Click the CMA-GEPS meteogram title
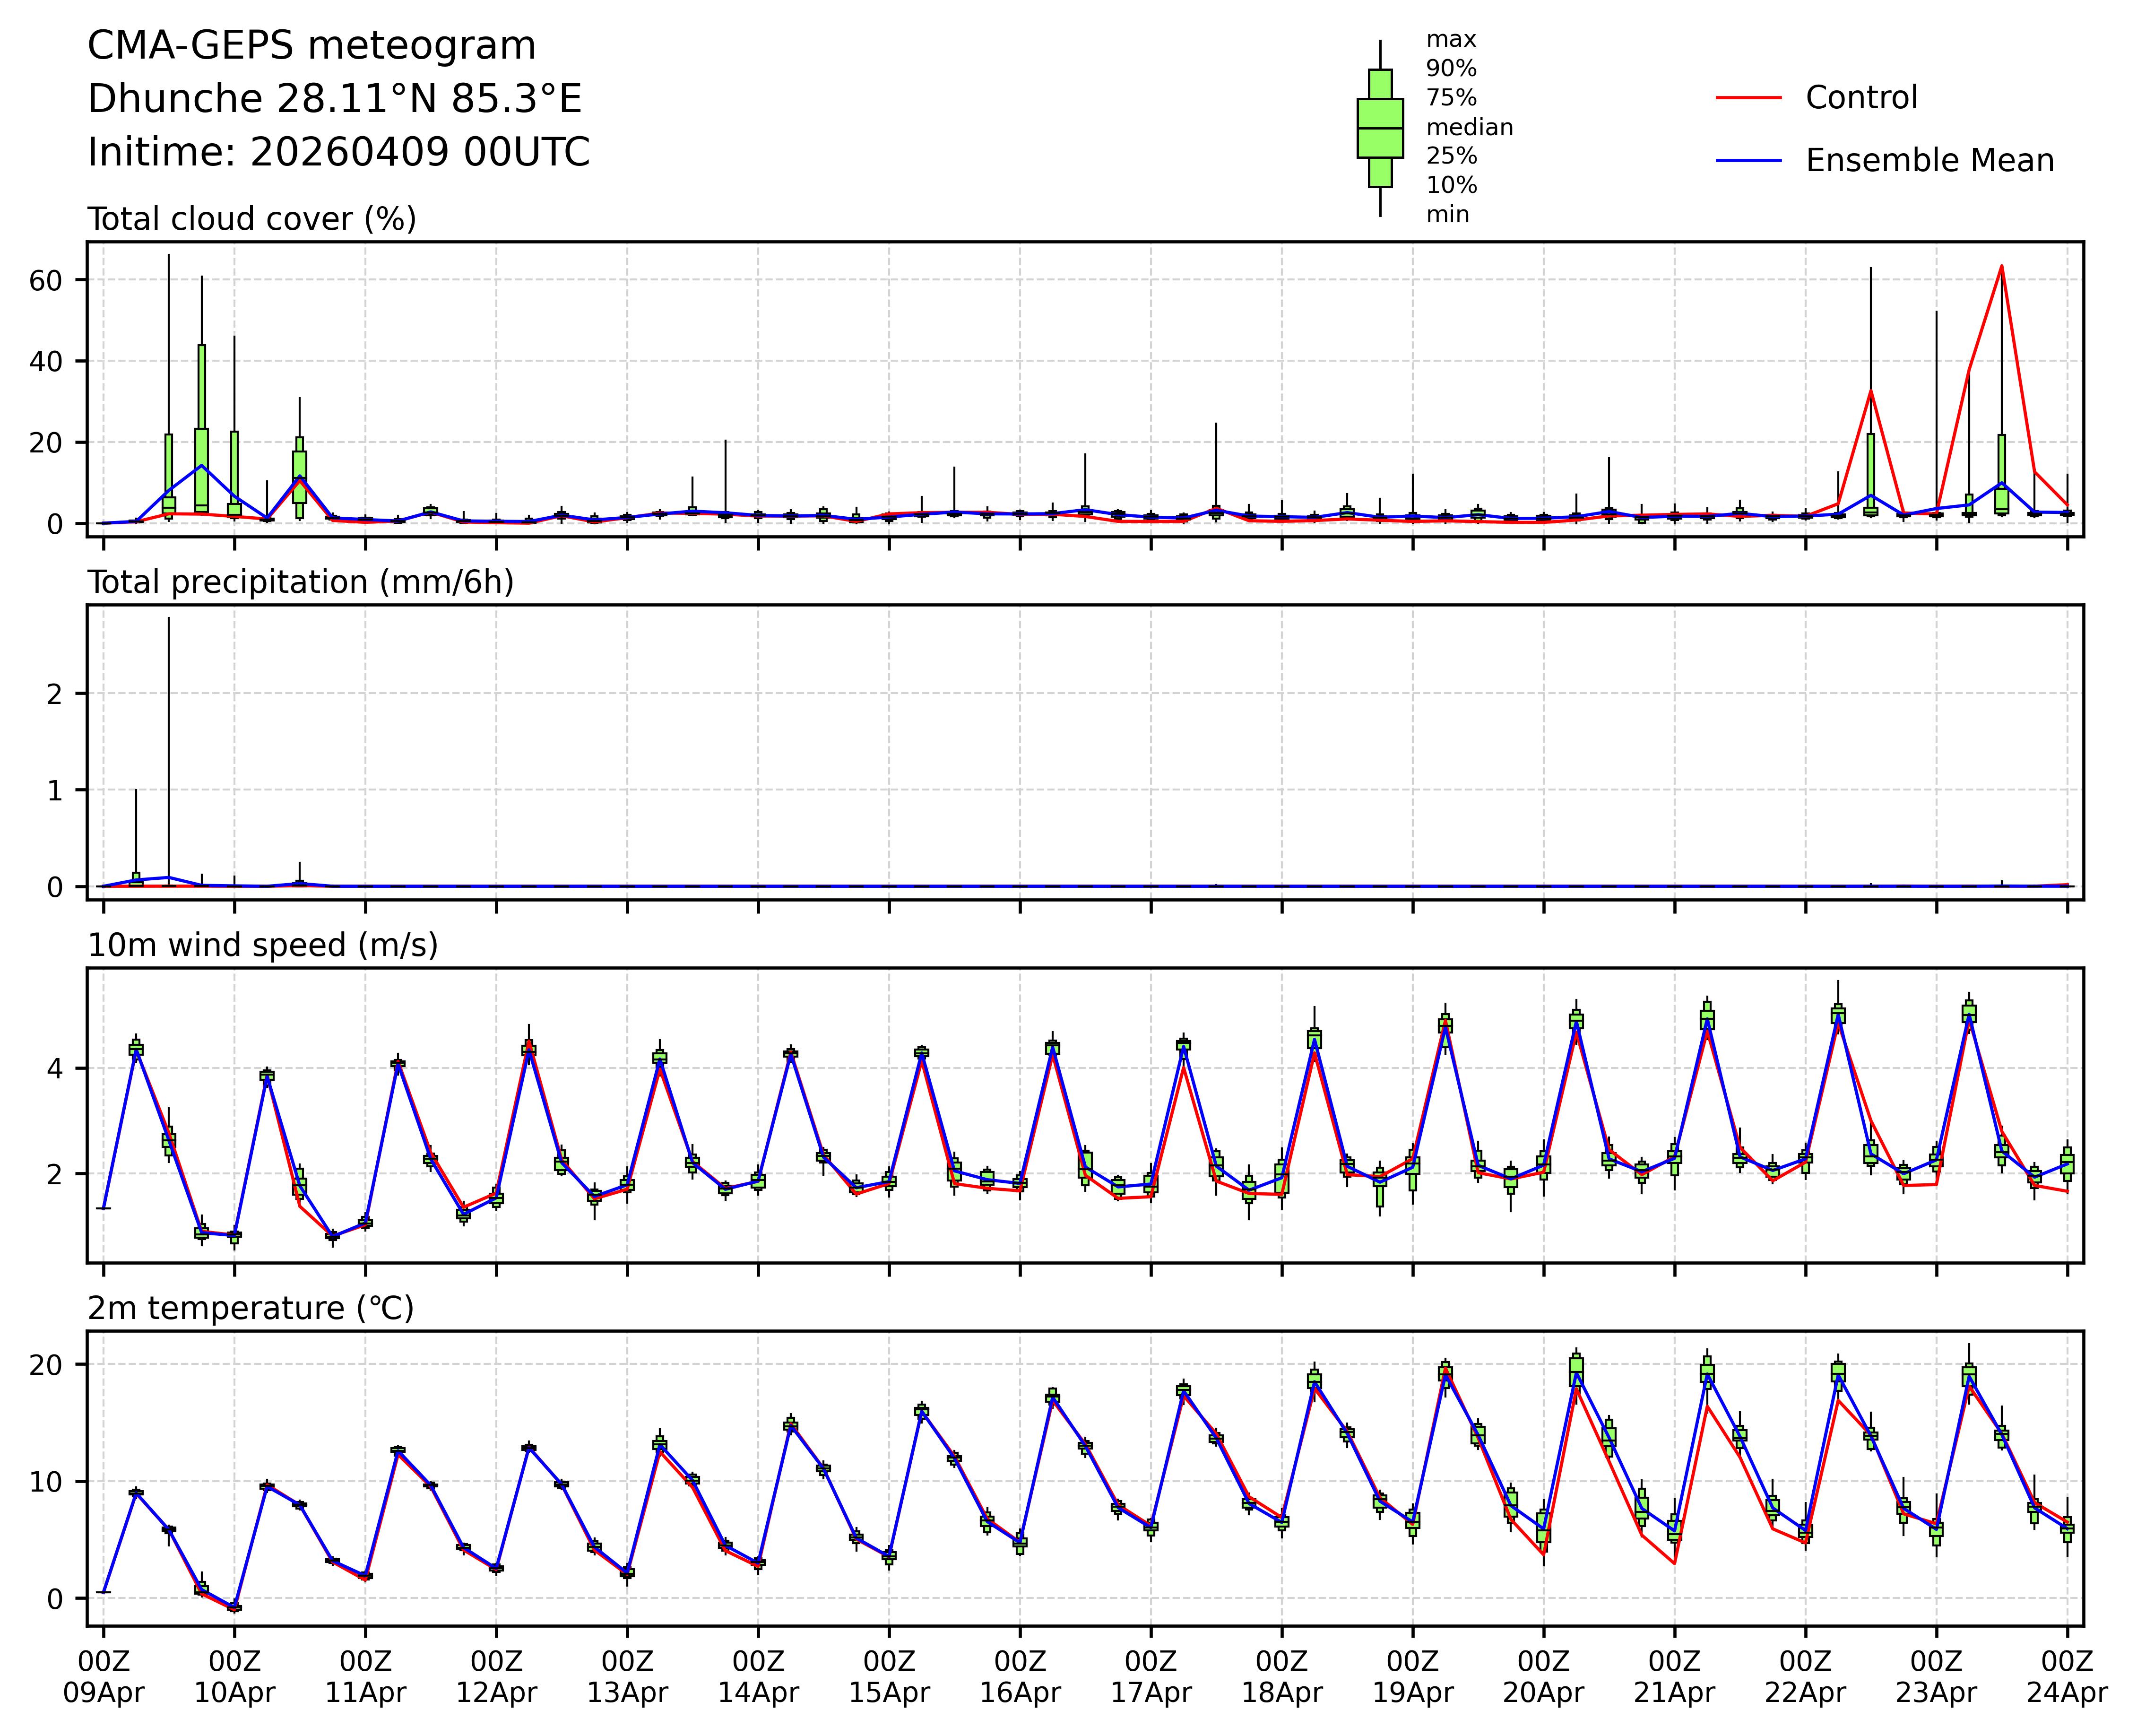This screenshot has height=1736, width=2137. [311, 46]
